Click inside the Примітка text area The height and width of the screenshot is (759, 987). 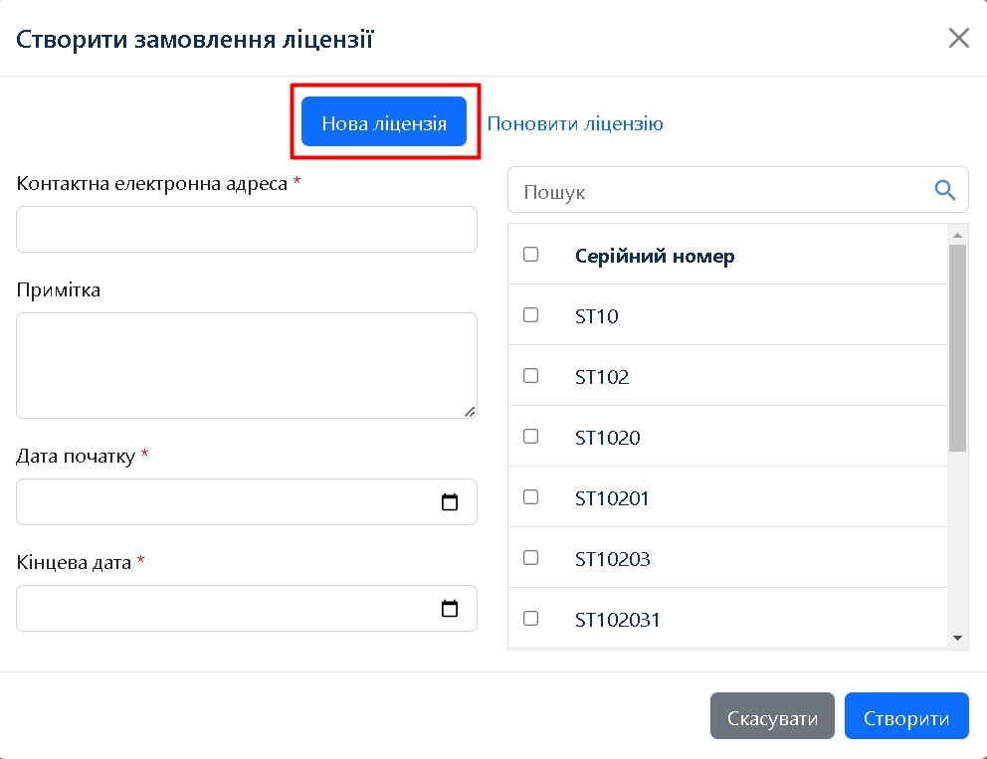[x=247, y=365]
